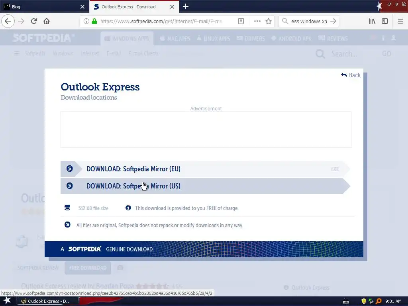Open the Android APK menu item
The image size is (408, 306).
click(x=291, y=39)
